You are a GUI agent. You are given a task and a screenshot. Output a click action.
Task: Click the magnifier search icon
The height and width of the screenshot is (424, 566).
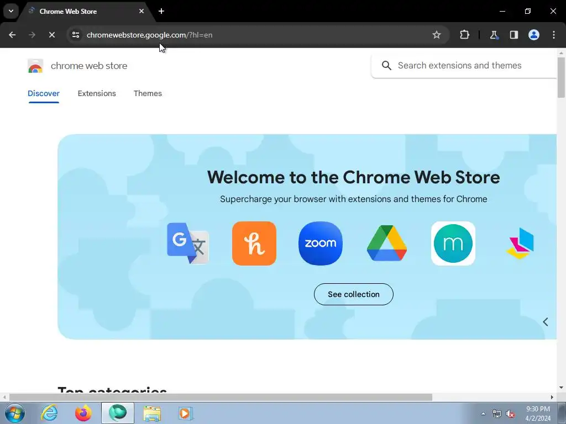386,66
